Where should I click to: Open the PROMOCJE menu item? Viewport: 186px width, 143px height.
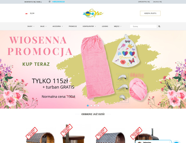(73, 26)
